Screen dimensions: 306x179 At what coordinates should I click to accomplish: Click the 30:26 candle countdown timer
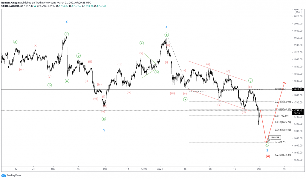click(297, 113)
